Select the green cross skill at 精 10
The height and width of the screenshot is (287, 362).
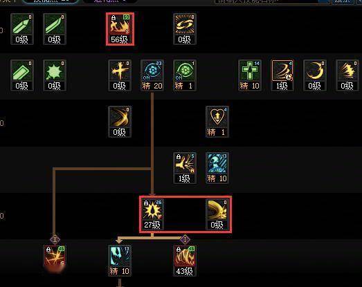coord(250,75)
